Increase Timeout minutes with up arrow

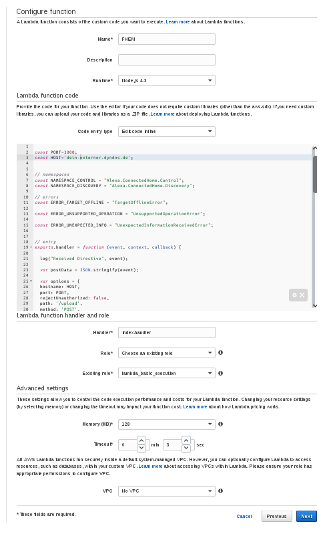(141, 440)
